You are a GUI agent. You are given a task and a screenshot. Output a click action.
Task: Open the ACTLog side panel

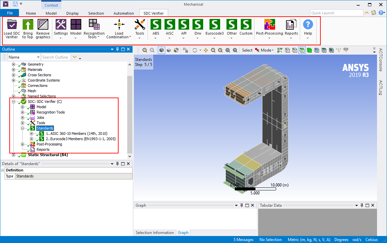tap(381, 88)
